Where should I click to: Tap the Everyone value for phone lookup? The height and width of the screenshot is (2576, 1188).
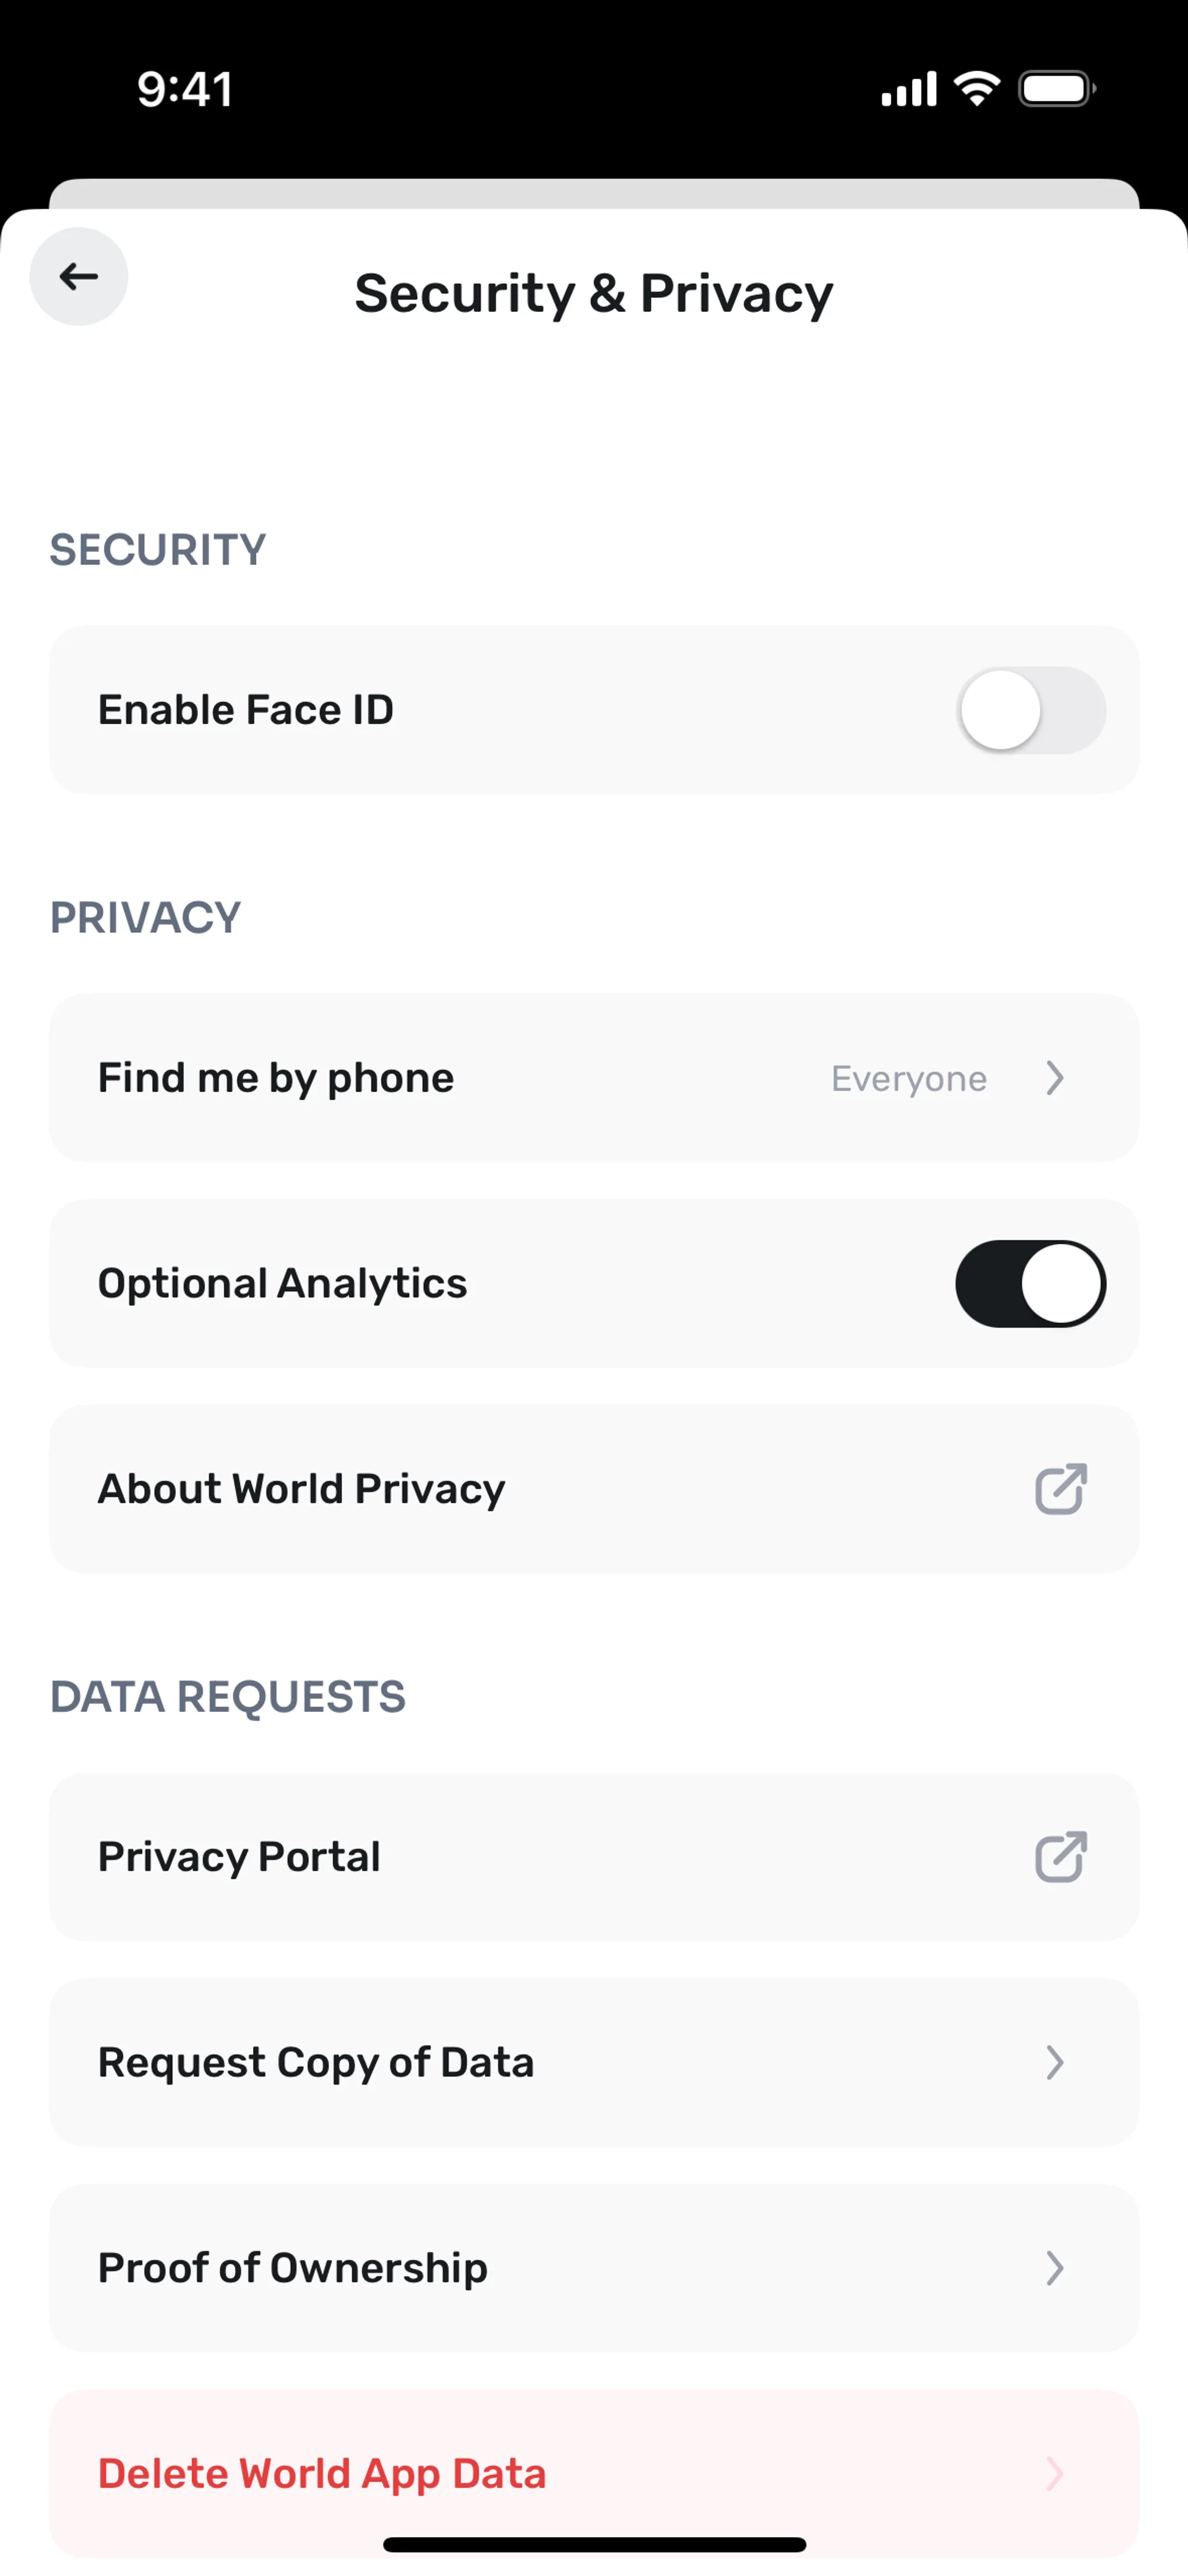tap(908, 1078)
